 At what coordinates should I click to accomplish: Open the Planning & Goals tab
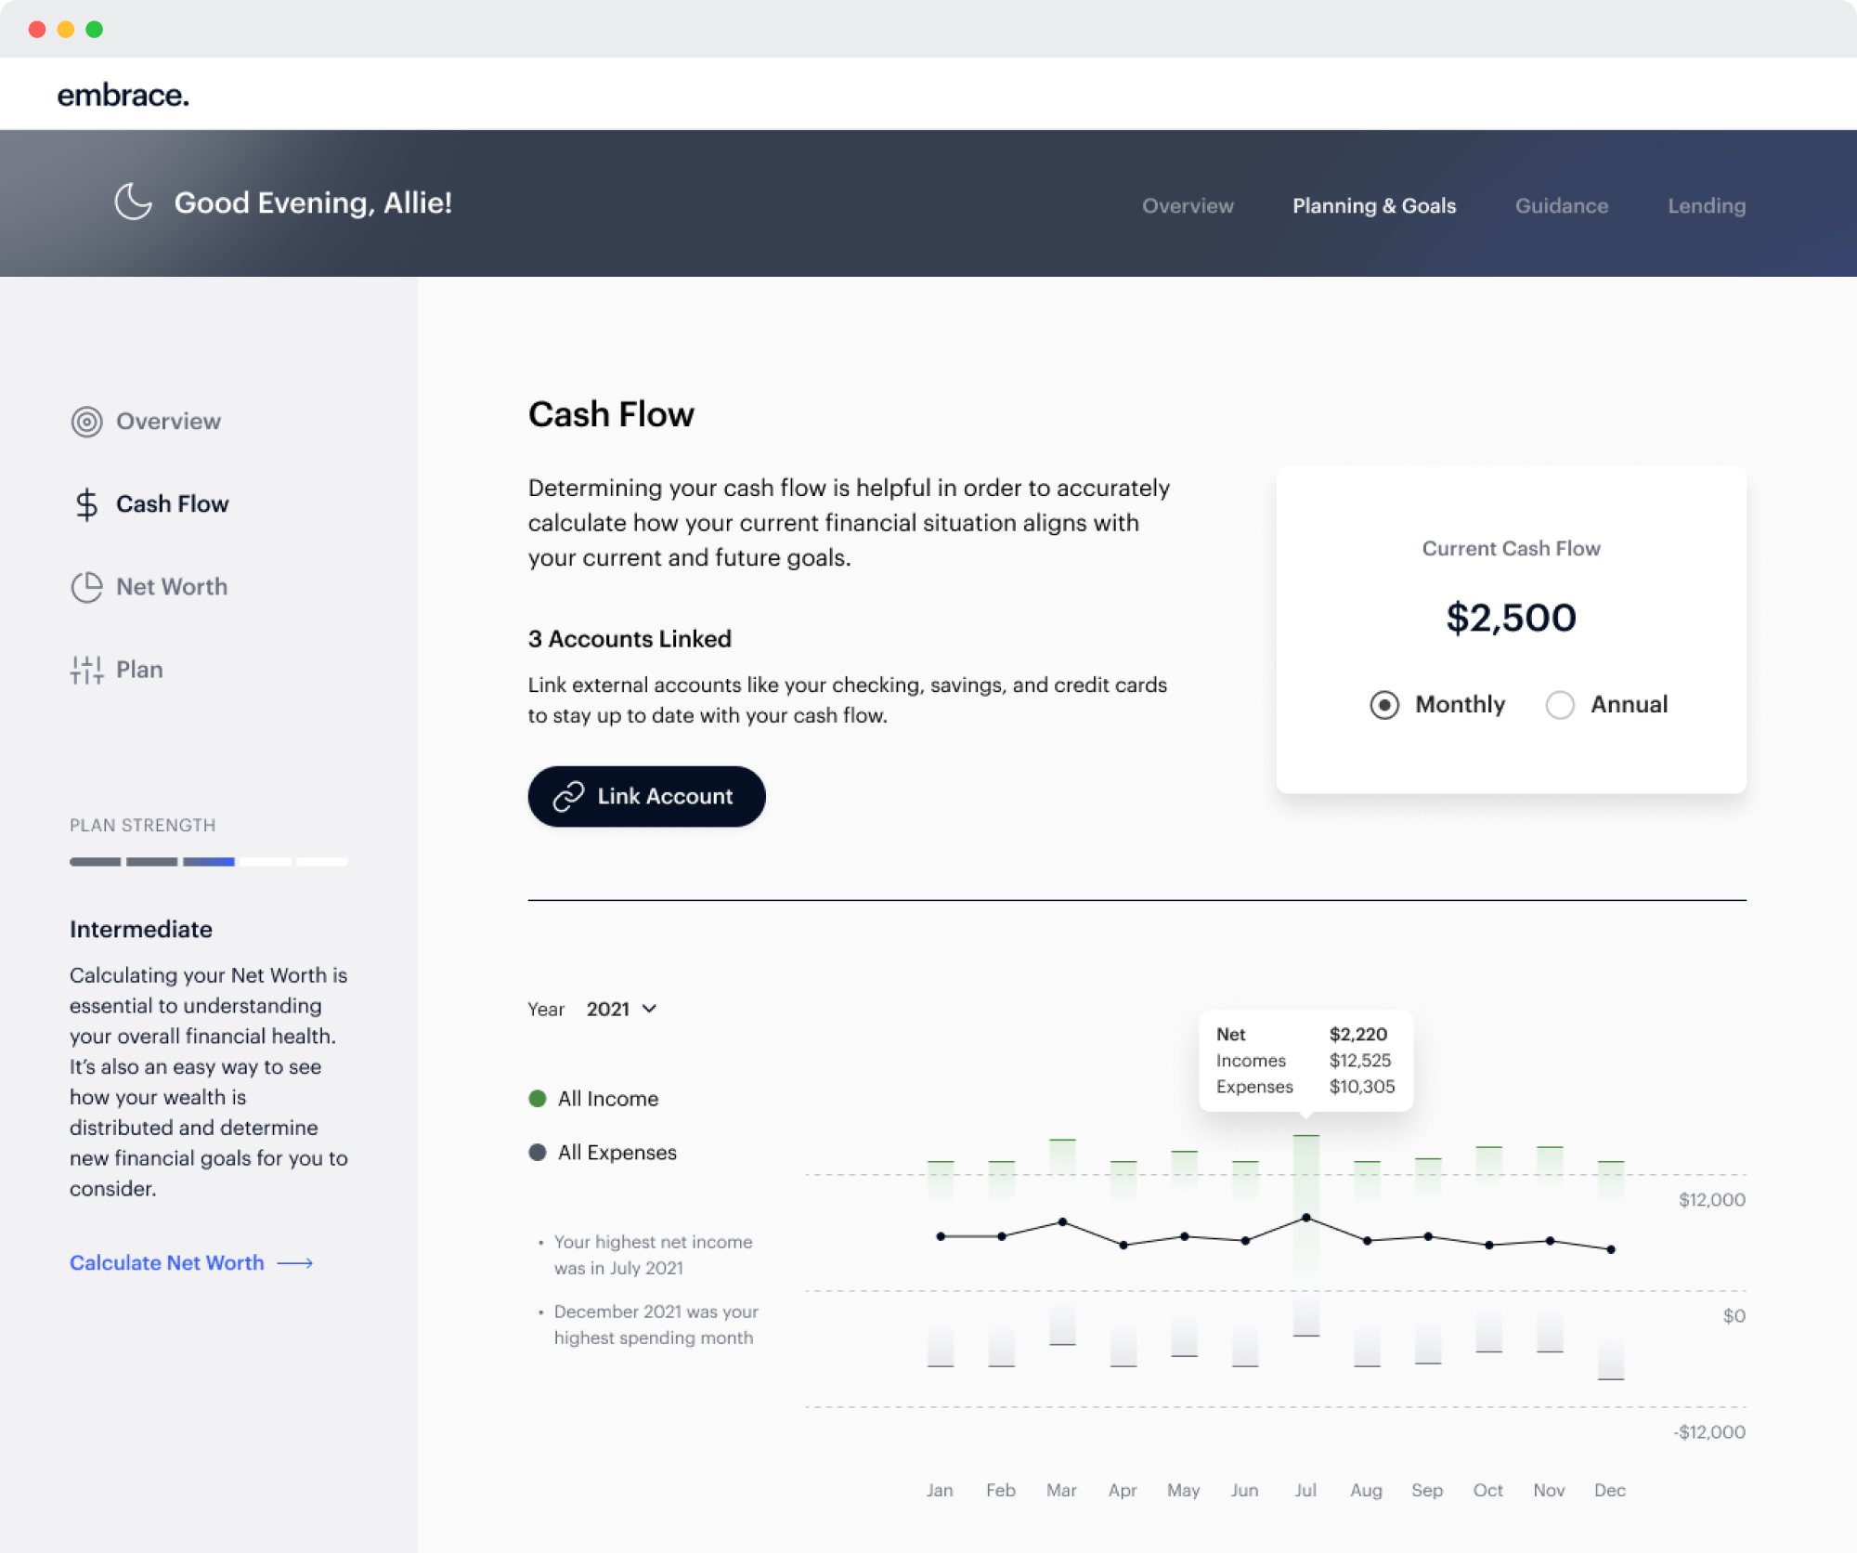coord(1373,206)
